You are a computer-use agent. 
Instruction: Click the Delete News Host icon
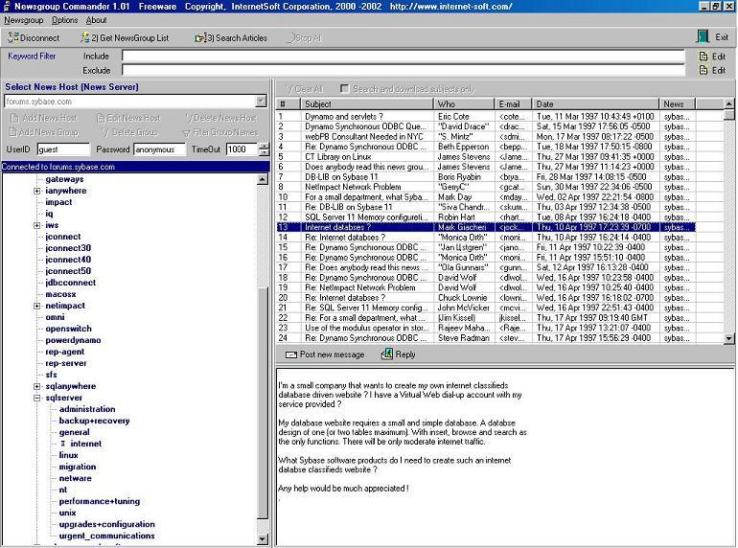tap(189, 118)
